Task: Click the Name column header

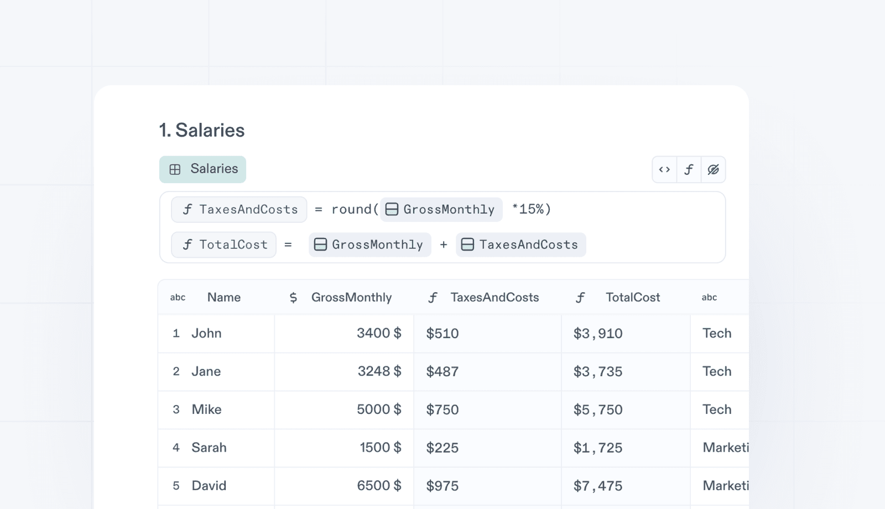Action: coord(224,298)
